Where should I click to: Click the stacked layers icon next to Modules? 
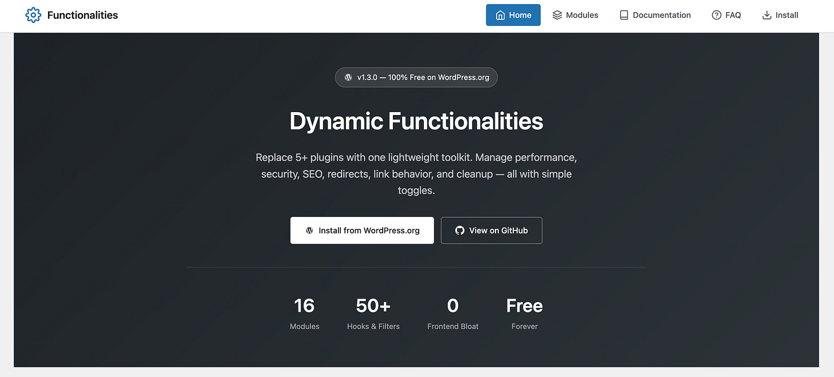point(557,15)
